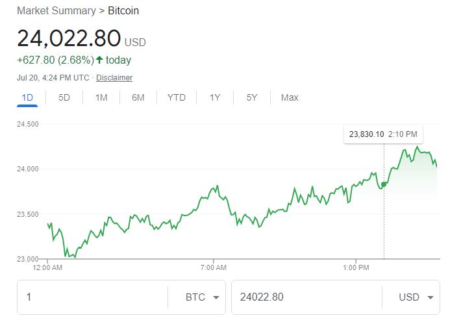
Task: Select the Max time range tab
Action: tap(290, 97)
